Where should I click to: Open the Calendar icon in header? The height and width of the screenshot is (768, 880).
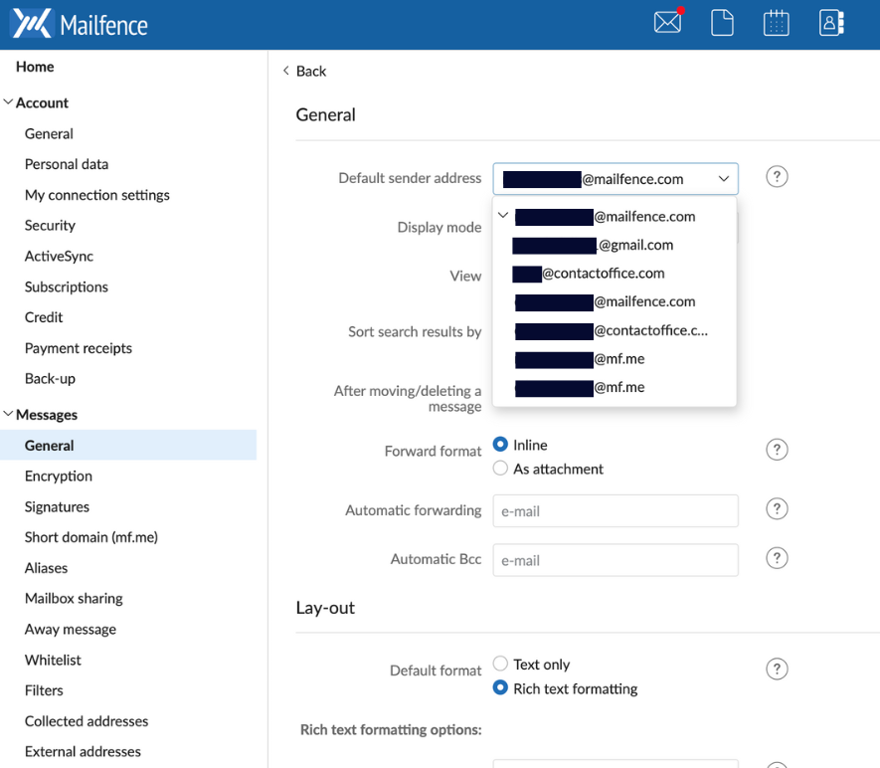pyautogui.click(x=777, y=23)
